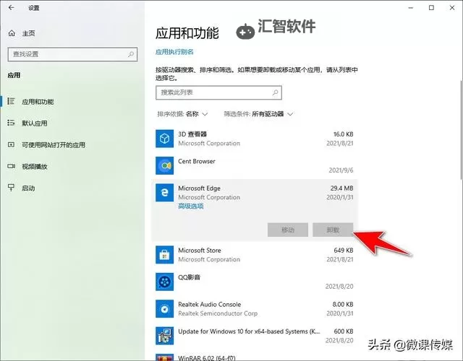
Task: Click the Cent Browser app icon
Action: click(x=164, y=165)
